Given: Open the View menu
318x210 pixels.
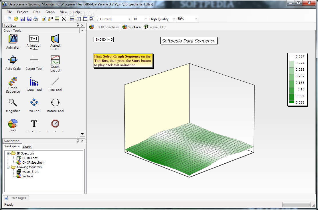Looking at the screenshot, I should pyautogui.click(x=64, y=12).
